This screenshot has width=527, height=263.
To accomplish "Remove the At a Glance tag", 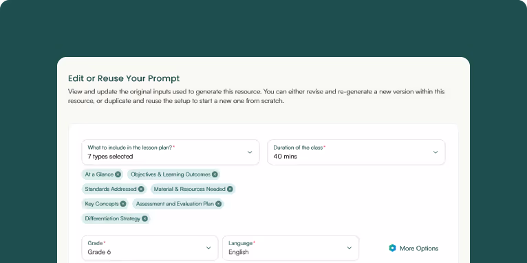I will tap(118, 174).
